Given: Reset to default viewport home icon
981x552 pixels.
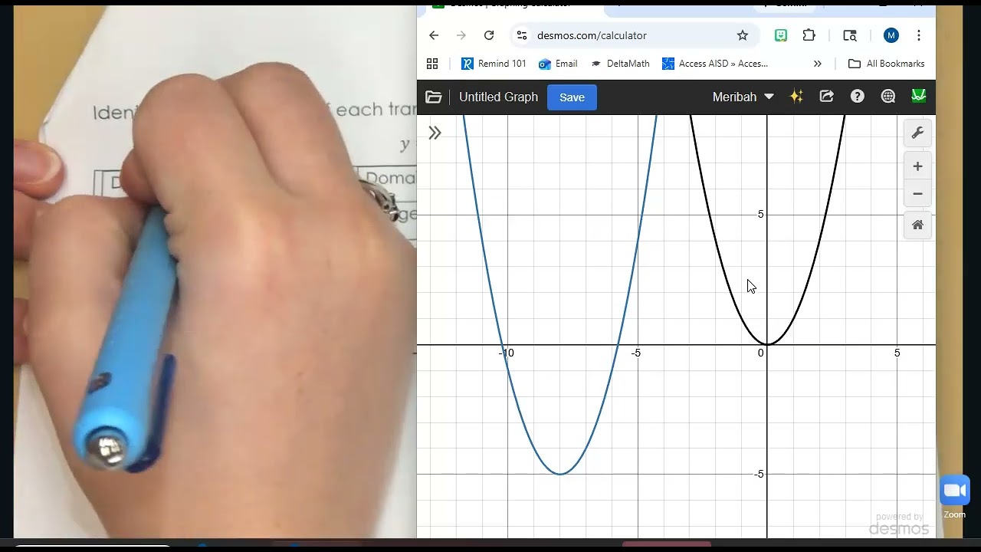Looking at the screenshot, I should (917, 225).
